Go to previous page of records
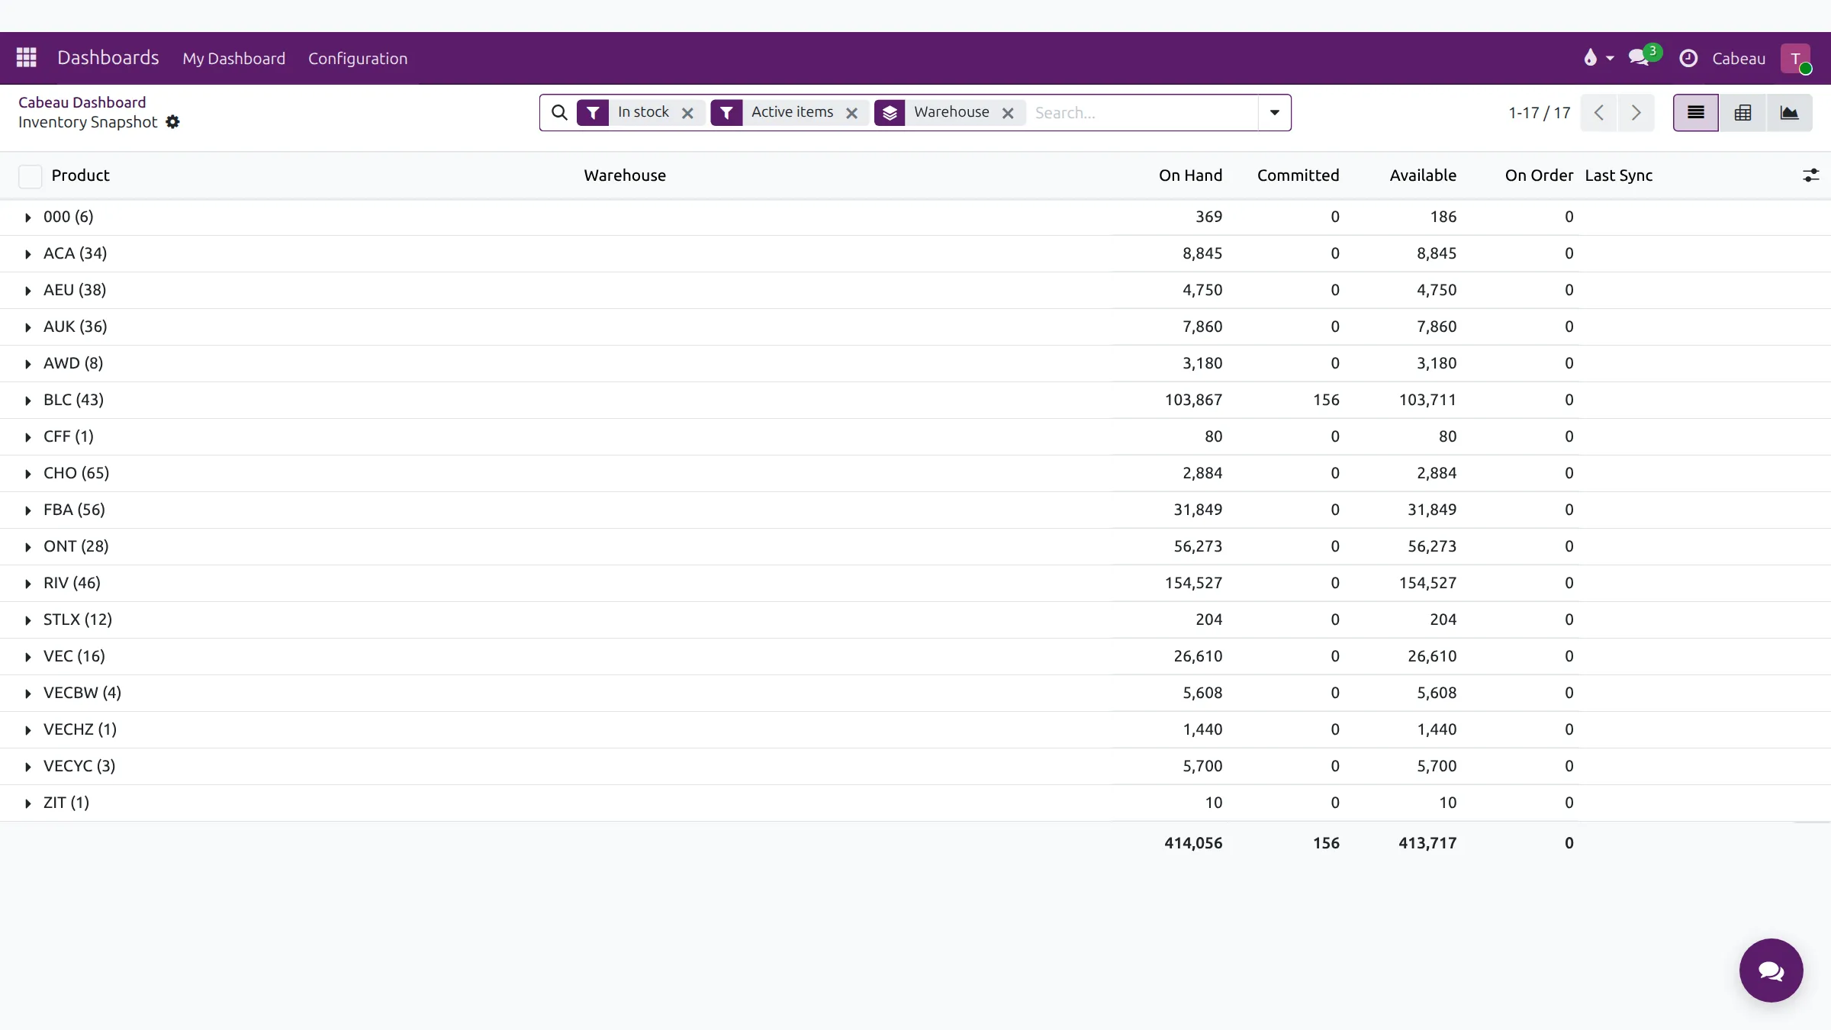The height and width of the screenshot is (1030, 1831). [x=1599, y=113]
